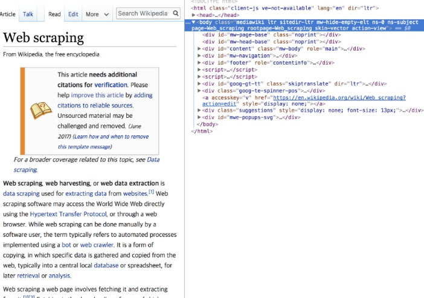Screen dimensions: 424x298
Task: Expand the first script node
Action: click(x=199, y=70)
